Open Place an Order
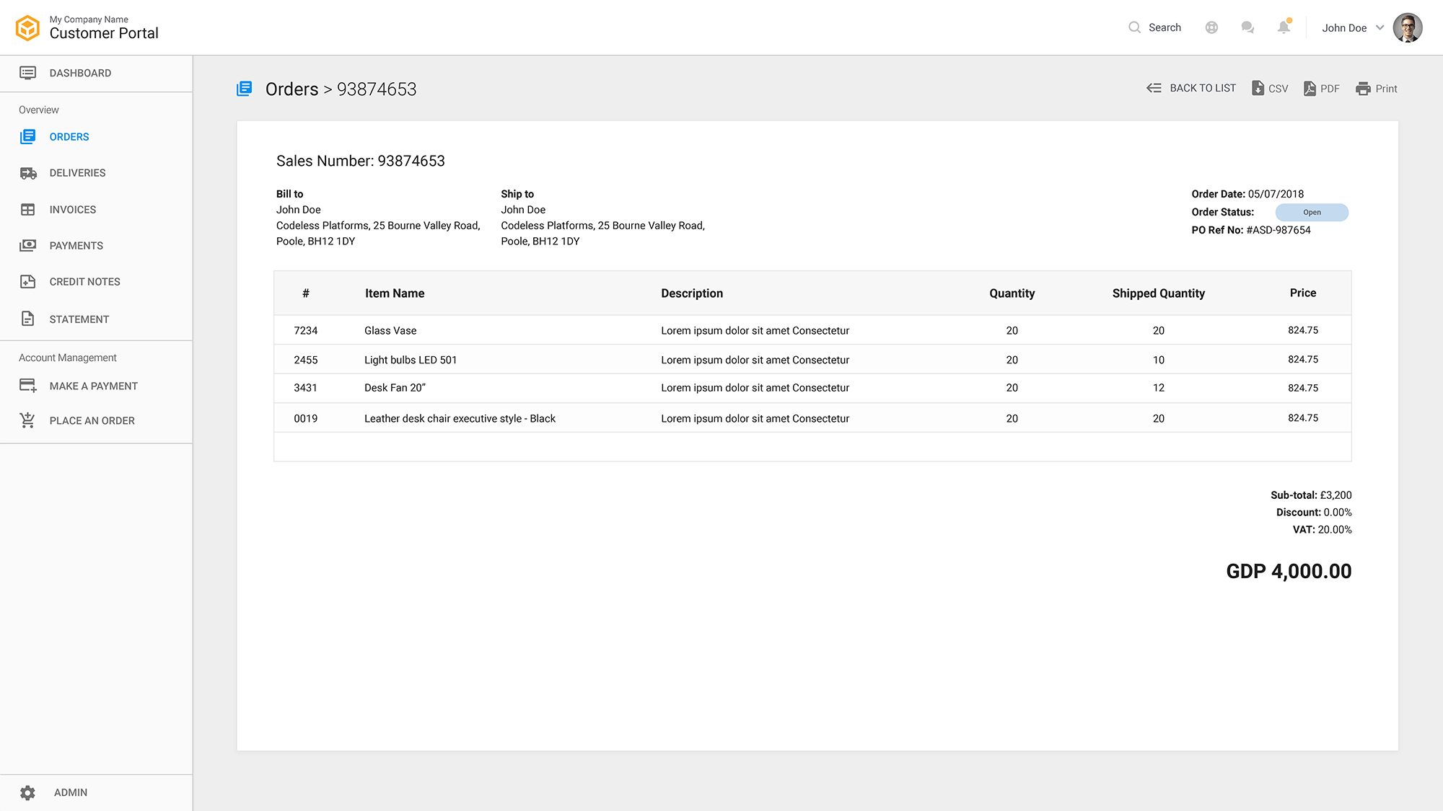The width and height of the screenshot is (1443, 811). point(92,421)
